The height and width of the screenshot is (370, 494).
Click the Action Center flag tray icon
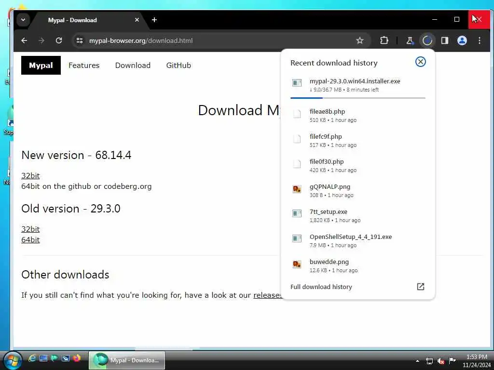[x=453, y=360]
